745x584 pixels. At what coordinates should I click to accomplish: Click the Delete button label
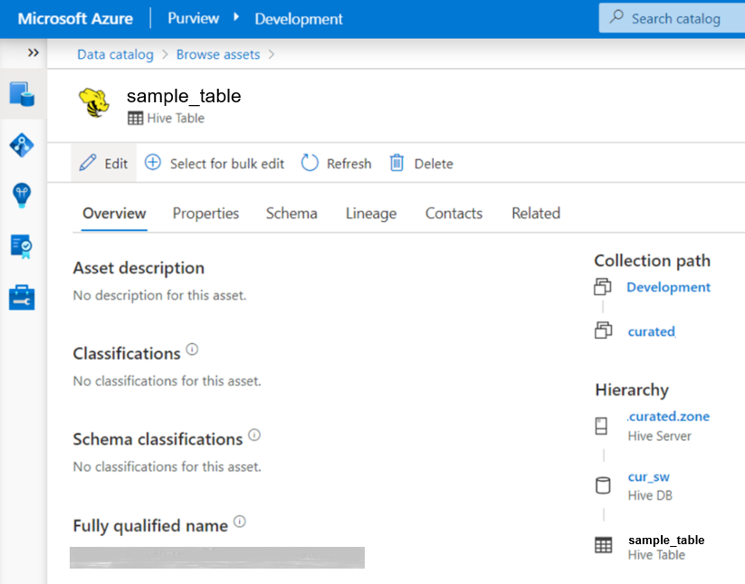[x=434, y=164]
